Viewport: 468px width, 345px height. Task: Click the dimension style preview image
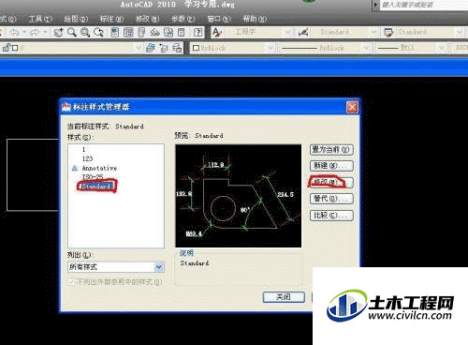[x=239, y=196]
